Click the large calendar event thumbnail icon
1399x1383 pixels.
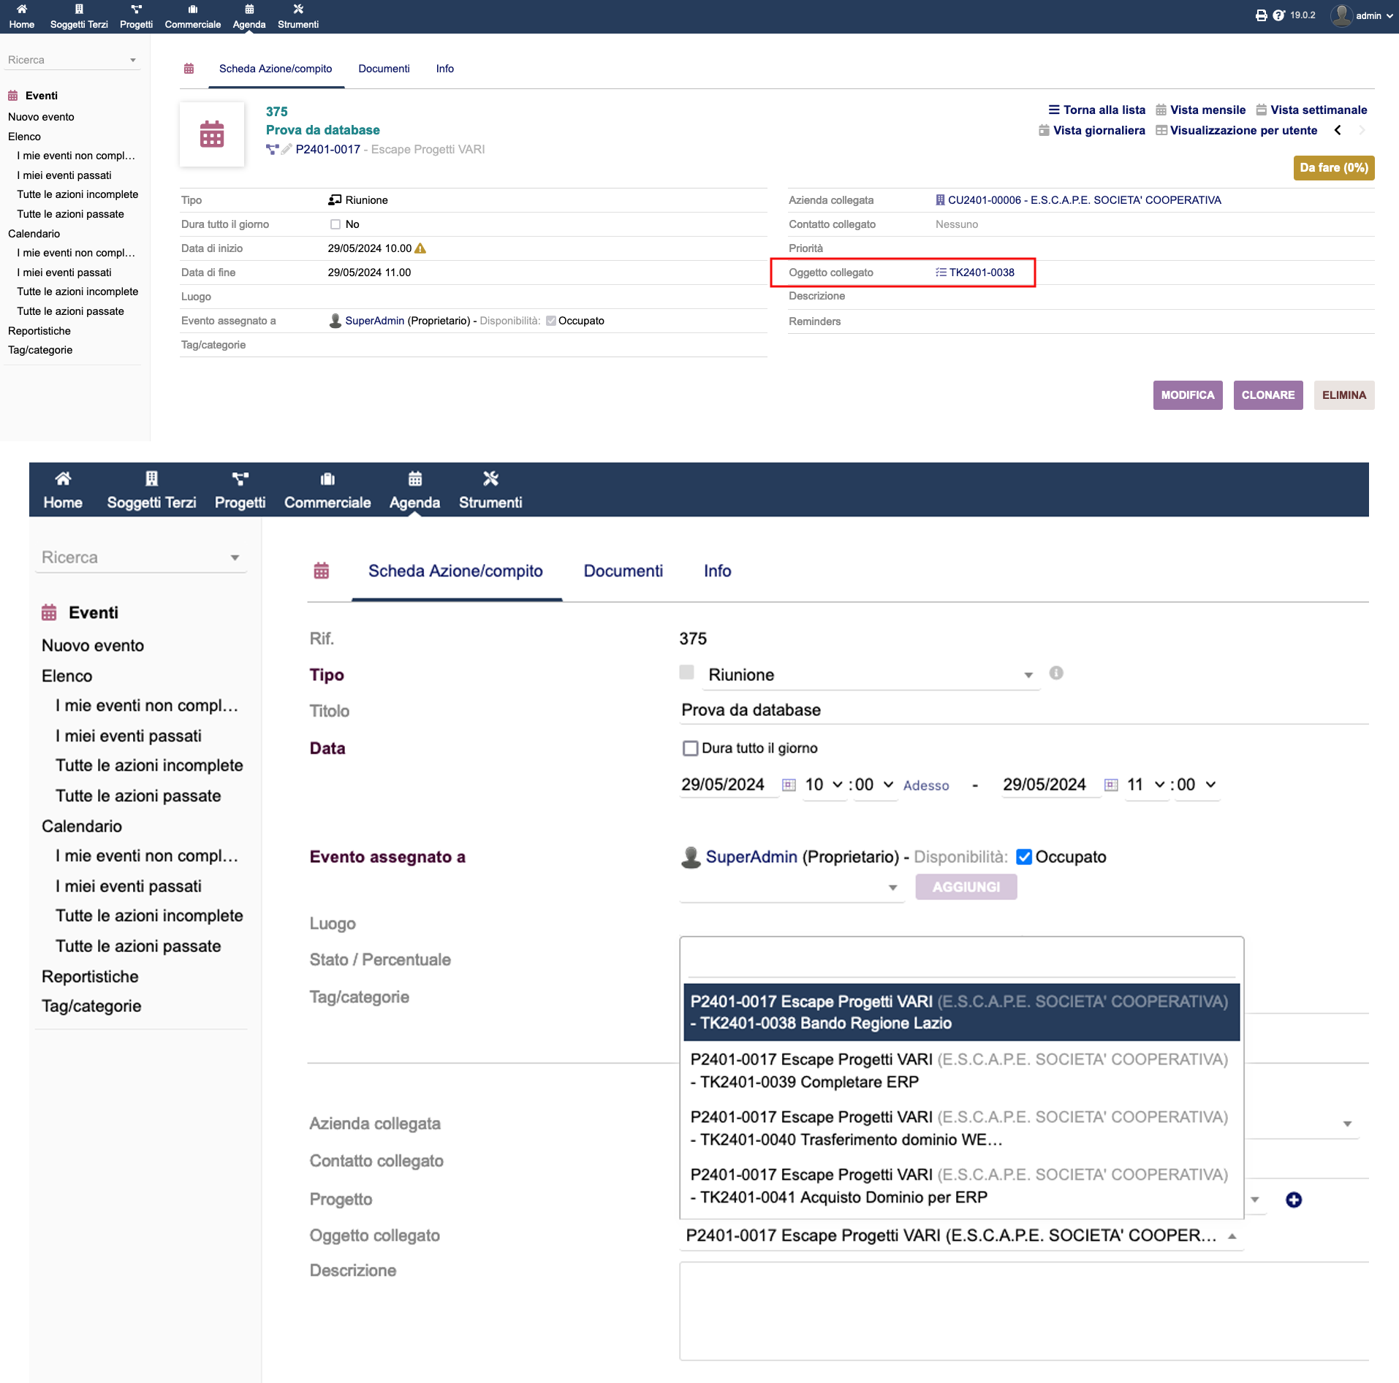(212, 134)
